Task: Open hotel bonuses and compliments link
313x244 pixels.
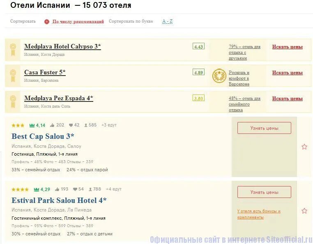Action: pyautogui.click(x=259, y=214)
